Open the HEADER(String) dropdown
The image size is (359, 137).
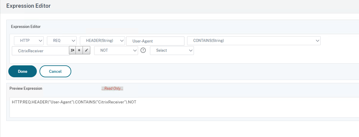(102, 41)
